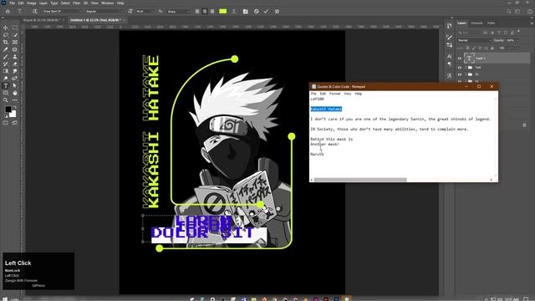
Task: Open Notepad Help menu
Action: tap(359, 94)
